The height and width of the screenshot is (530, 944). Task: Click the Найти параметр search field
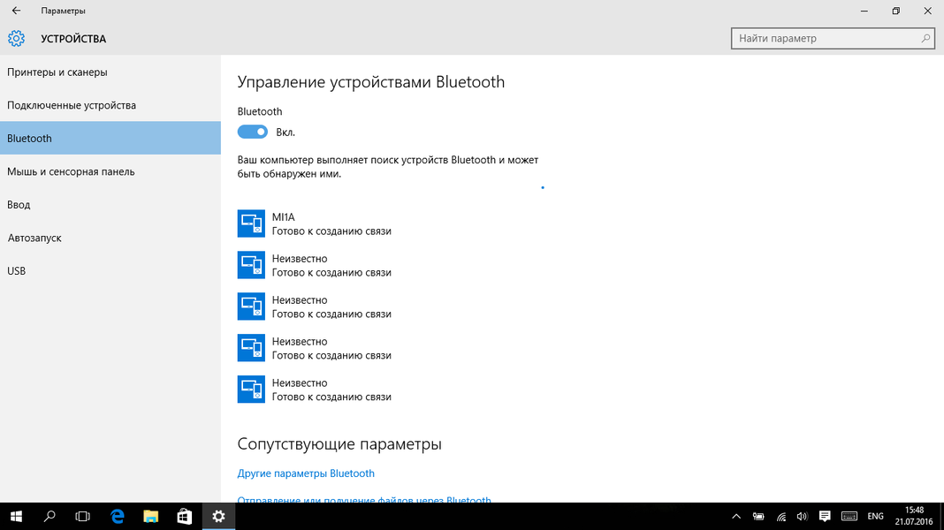coord(826,39)
